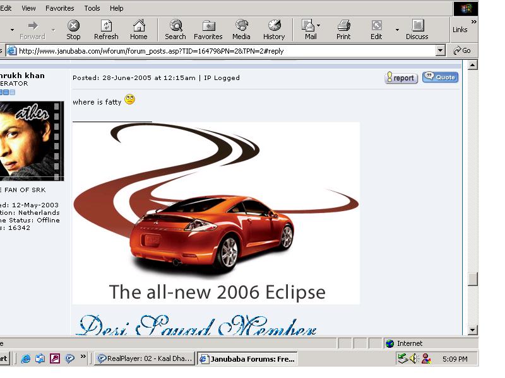Click the "Posted: 28-June-2005 at 12:15am" text
Screen dimensions: 505x378
134,77
